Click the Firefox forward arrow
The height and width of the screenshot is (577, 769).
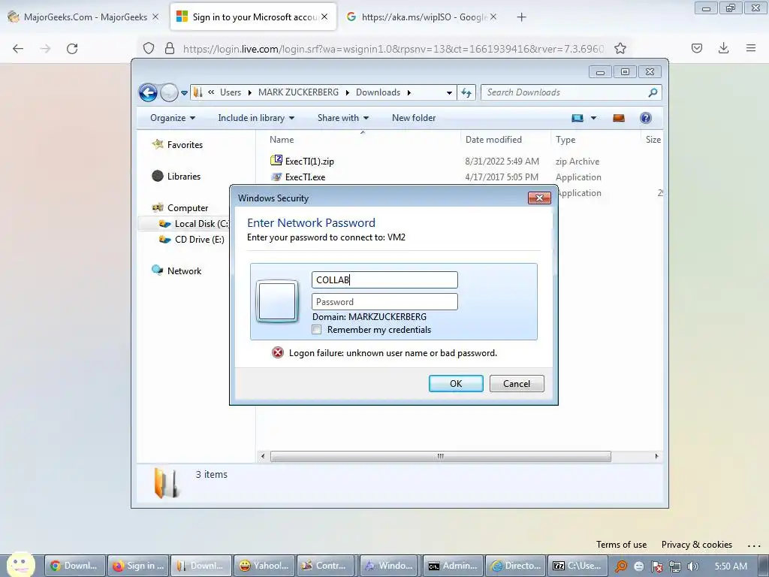click(x=45, y=48)
